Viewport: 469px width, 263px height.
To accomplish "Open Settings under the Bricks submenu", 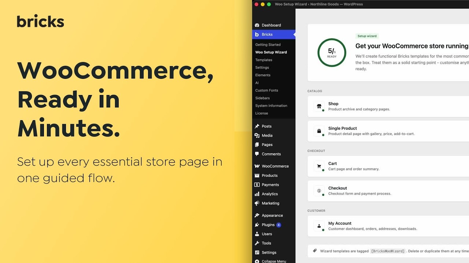I will pos(262,68).
